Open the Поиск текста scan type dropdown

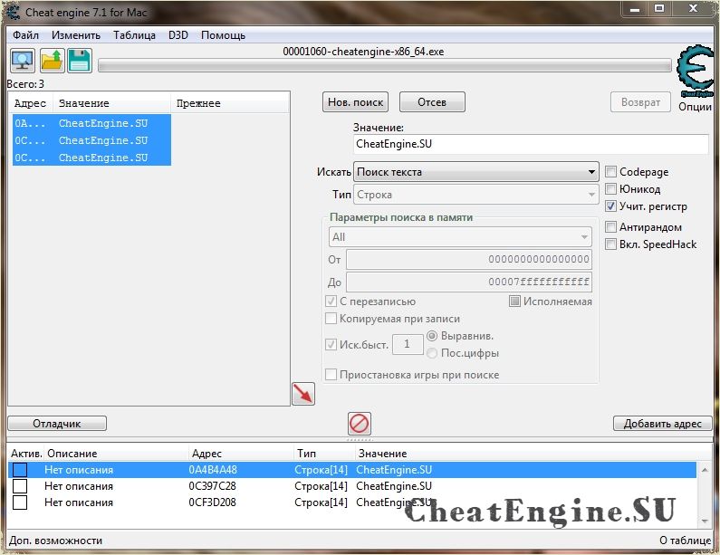[x=476, y=172]
